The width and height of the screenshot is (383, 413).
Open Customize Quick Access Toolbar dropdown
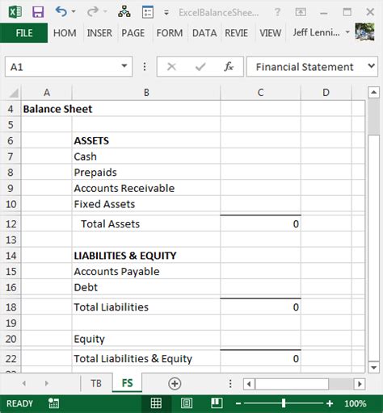coord(166,12)
